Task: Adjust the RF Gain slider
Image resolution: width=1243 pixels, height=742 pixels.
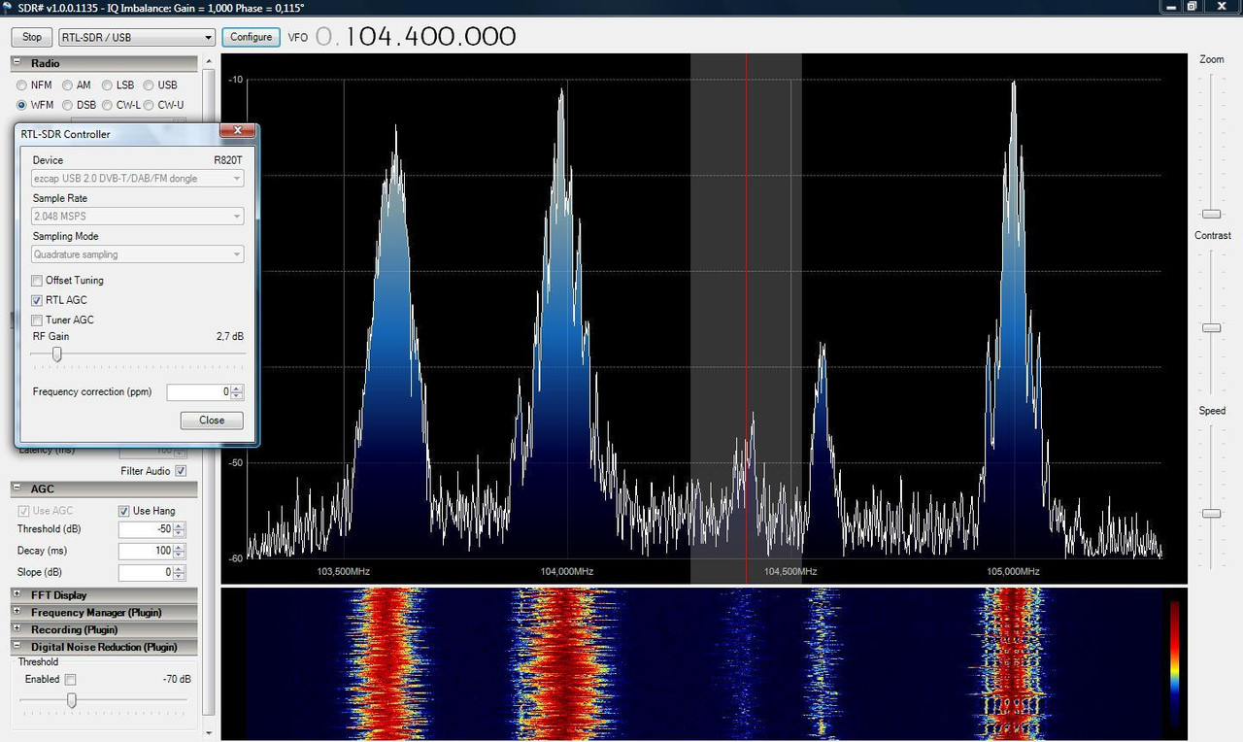Action: pos(56,354)
